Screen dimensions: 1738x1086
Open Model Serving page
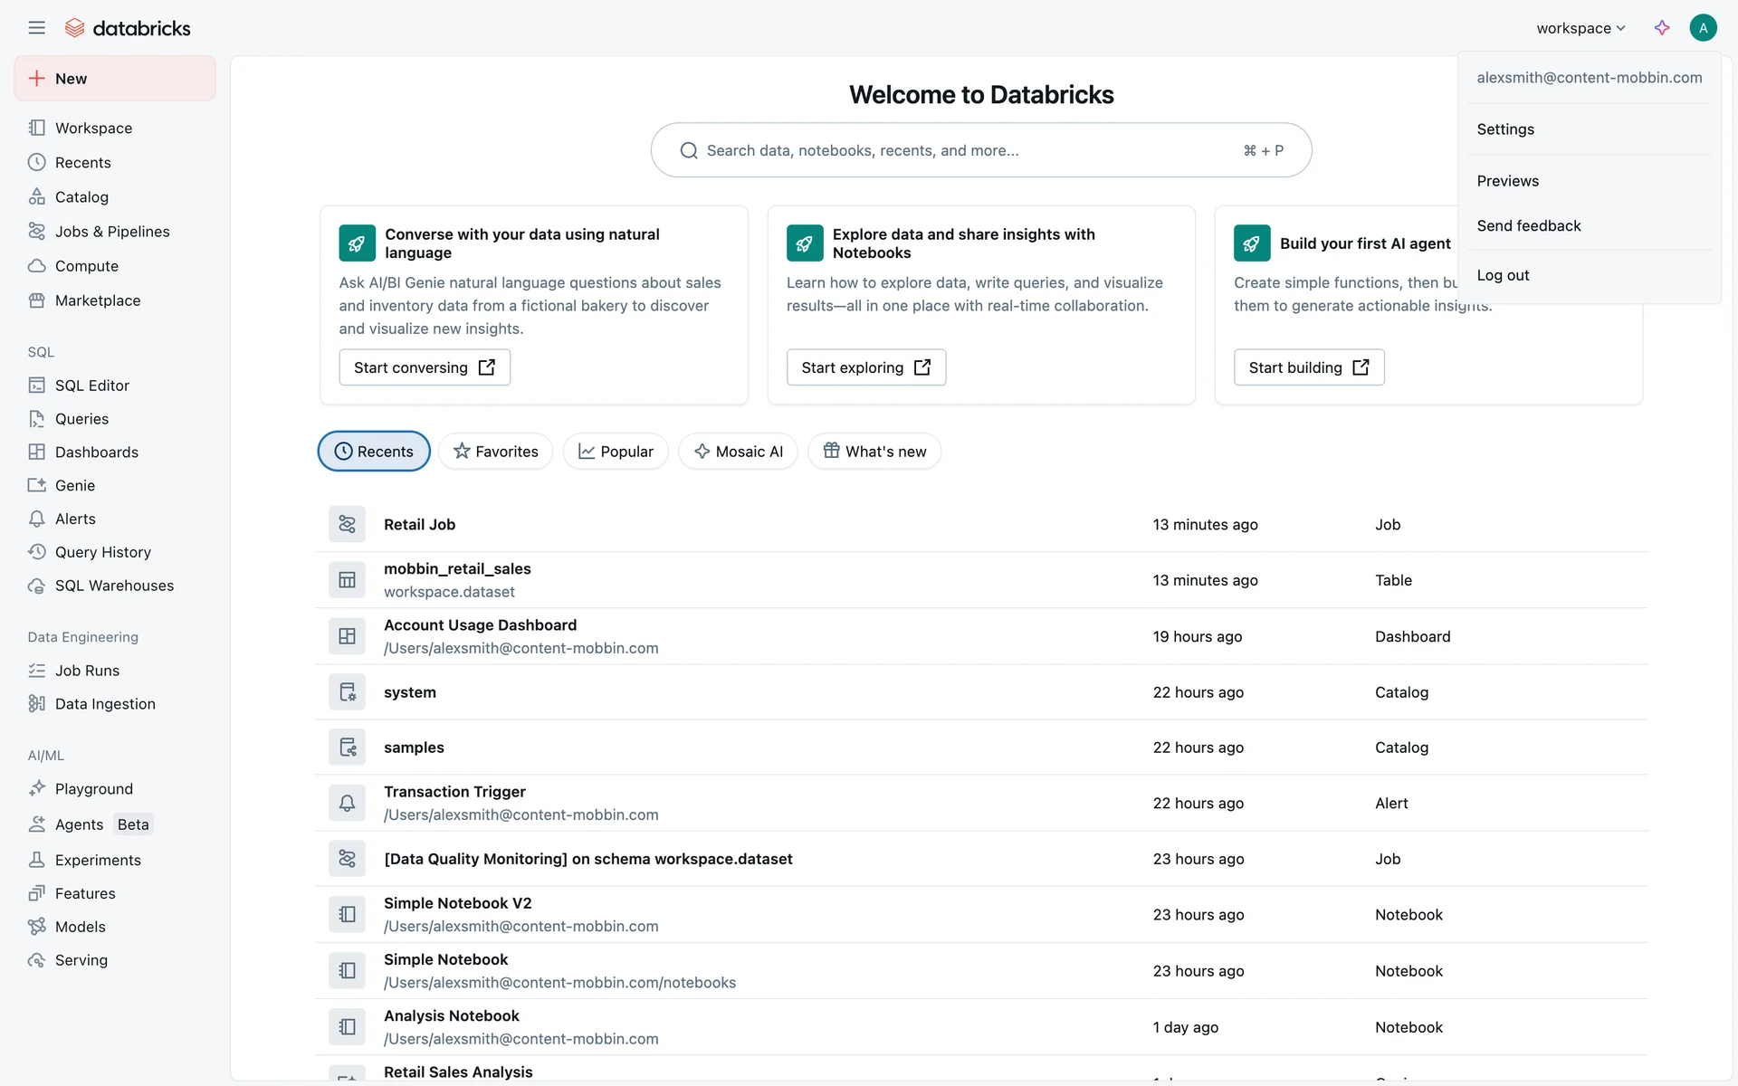pos(81,960)
